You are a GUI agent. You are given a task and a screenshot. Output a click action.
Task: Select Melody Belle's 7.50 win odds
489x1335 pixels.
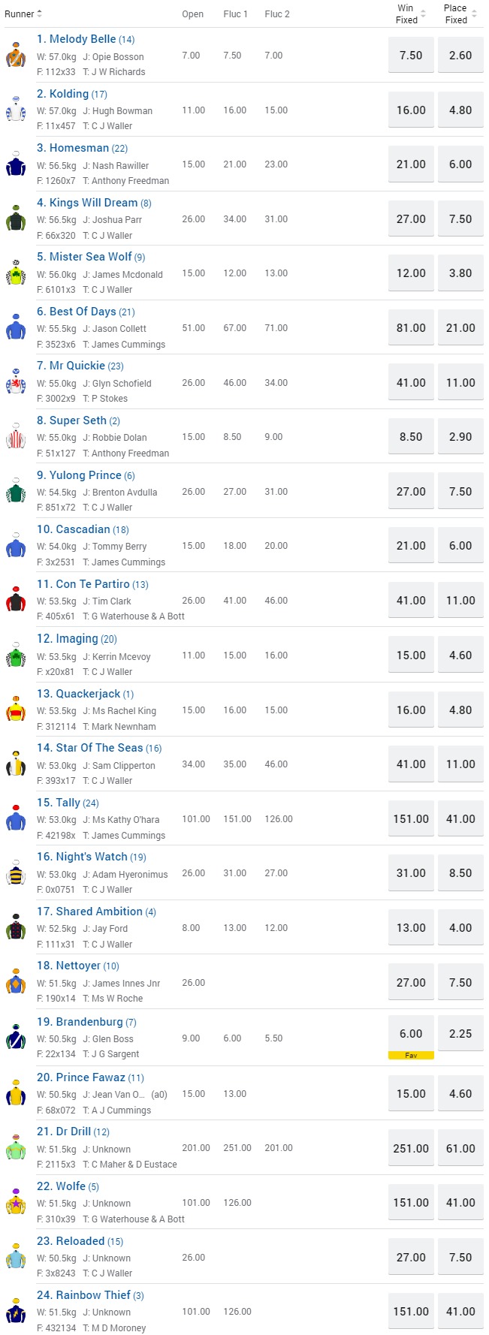click(x=411, y=56)
